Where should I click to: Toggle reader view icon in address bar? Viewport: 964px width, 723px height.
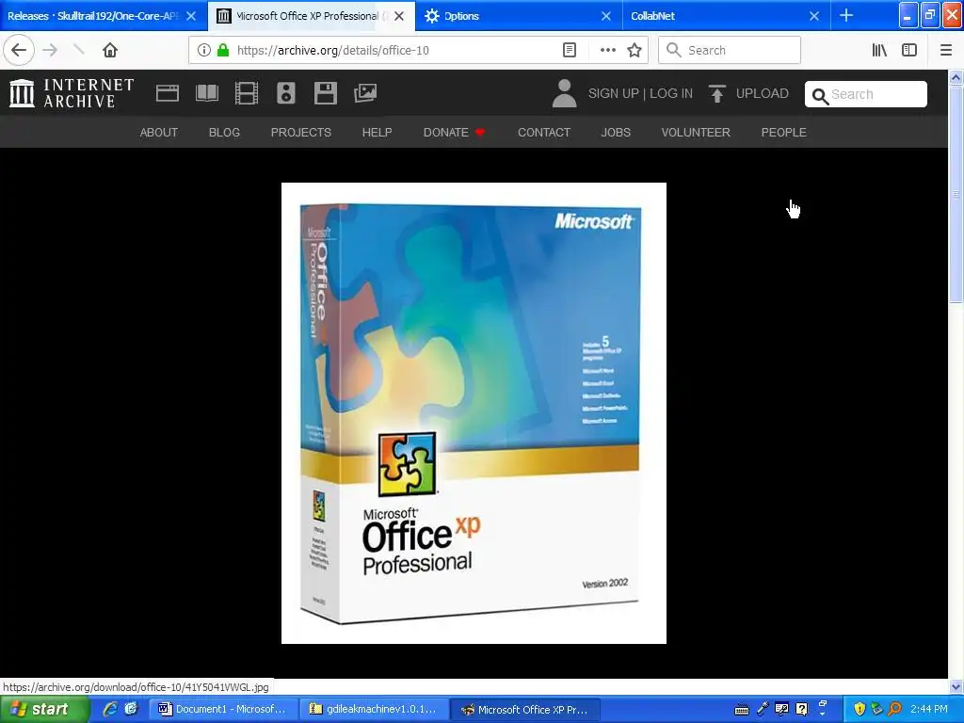570,50
